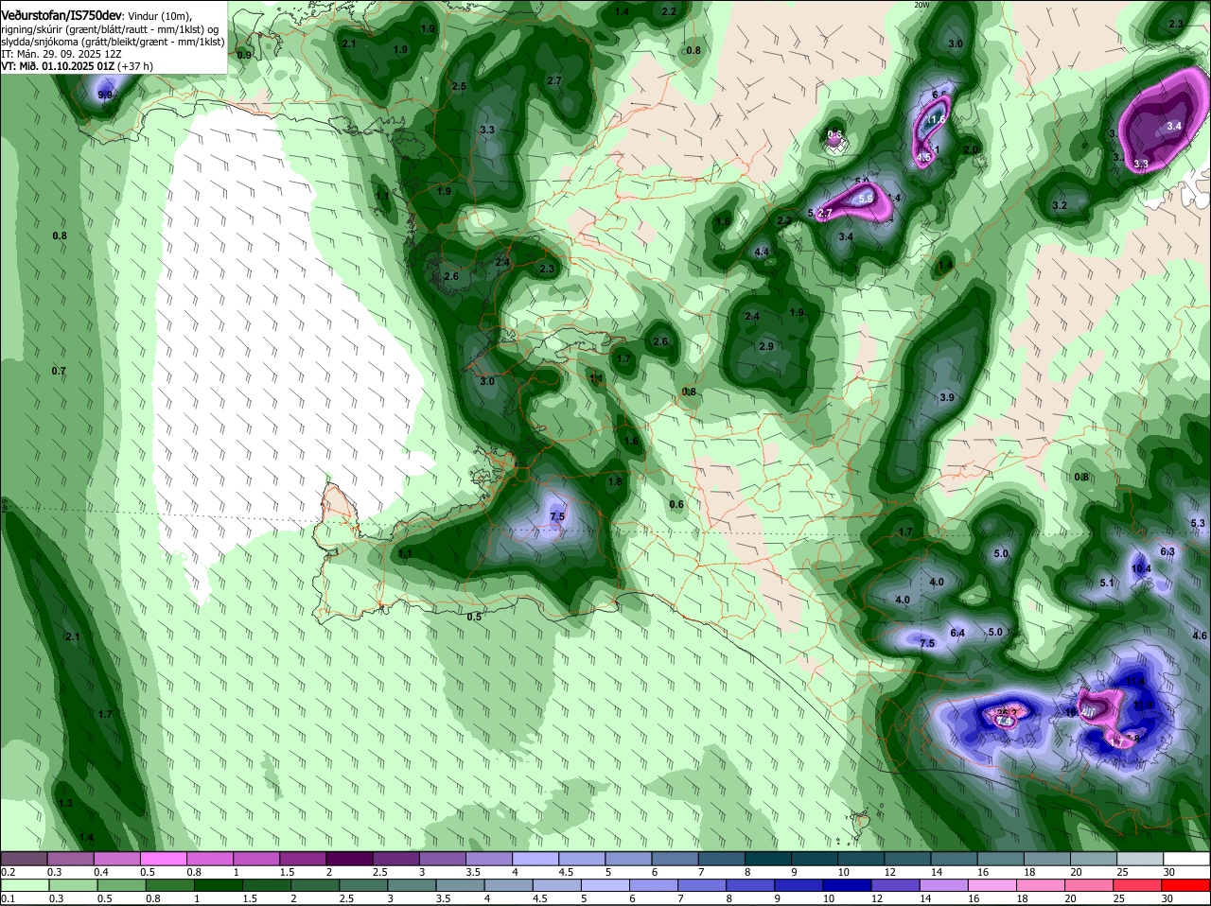Click the 0.7 precipitation value on the map

coord(59,372)
